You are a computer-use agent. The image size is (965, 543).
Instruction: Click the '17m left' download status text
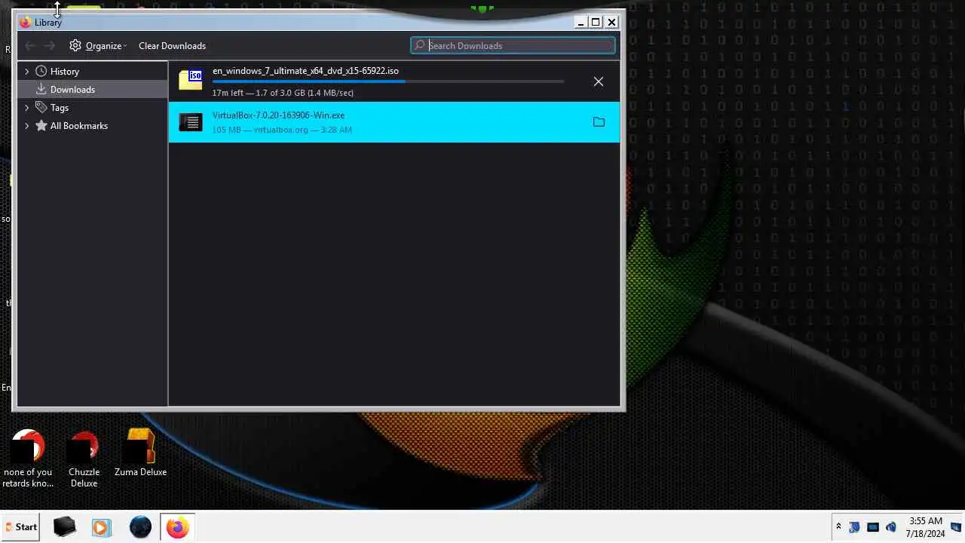pos(283,93)
